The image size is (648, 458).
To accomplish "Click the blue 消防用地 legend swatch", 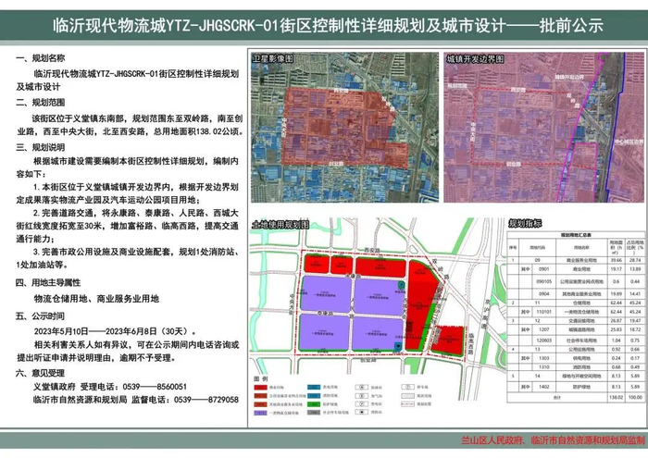I will 314,396.
